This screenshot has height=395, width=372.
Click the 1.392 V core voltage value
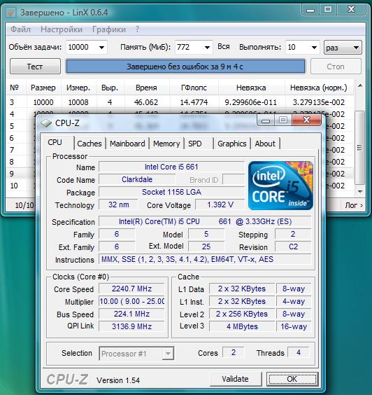click(x=220, y=205)
